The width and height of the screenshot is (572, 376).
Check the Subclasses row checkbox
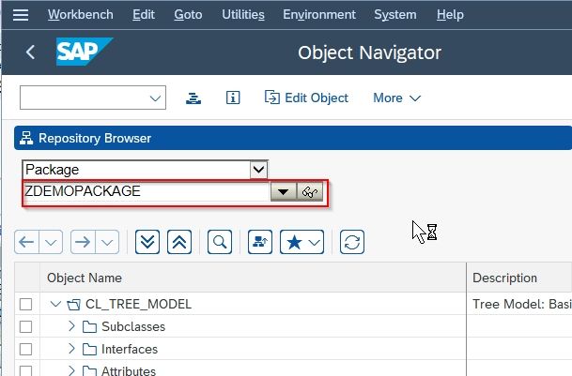click(x=26, y=327)
